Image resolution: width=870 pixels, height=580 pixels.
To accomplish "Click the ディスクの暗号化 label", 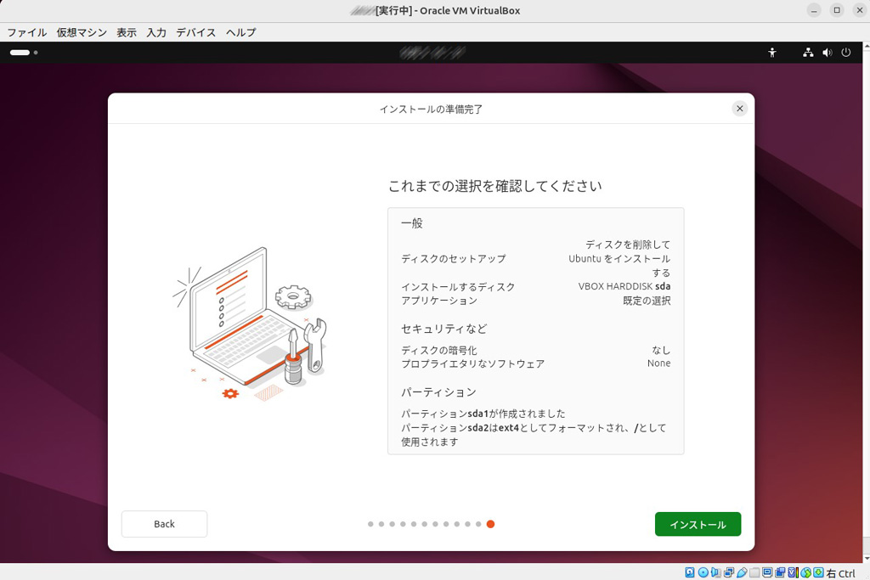I will (439, 351).
